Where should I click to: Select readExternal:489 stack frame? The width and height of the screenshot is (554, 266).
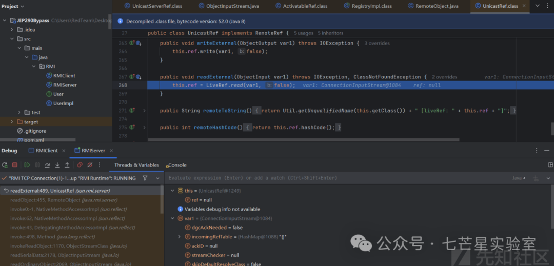82,191
